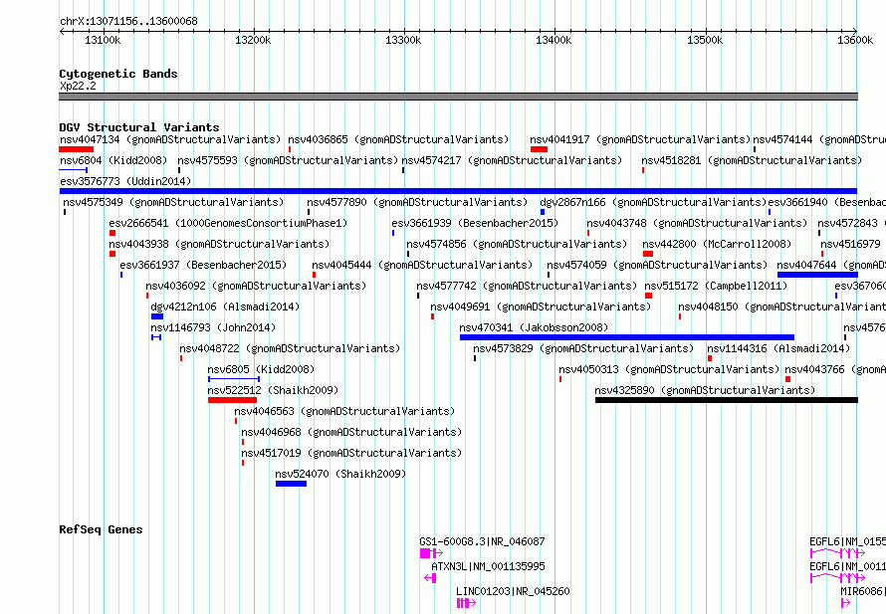
Task: Click the Xp22.2 cytogenetic band bar
Action: tap(458, 97)
